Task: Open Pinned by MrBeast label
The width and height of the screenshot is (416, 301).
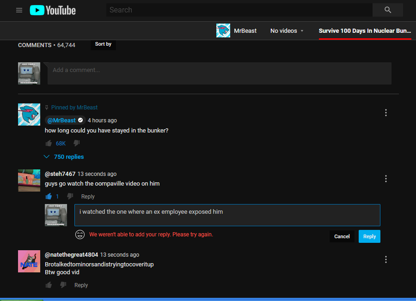Action: 74,107
